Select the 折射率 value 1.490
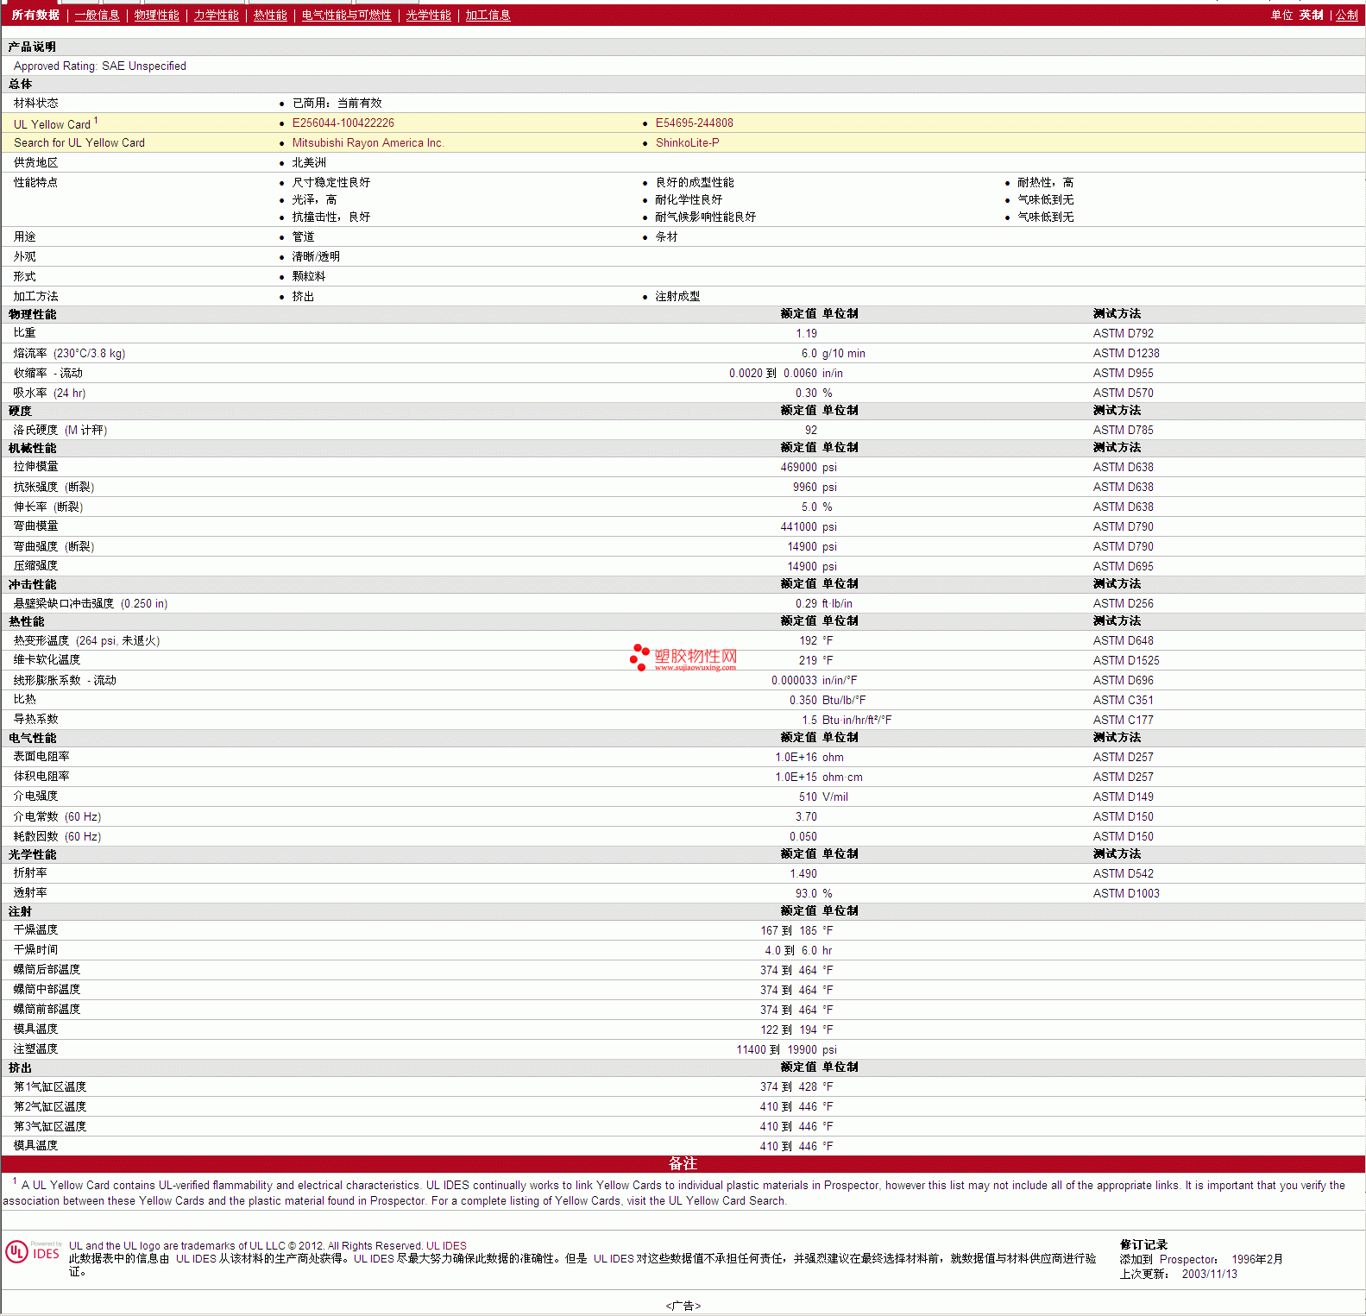The height and width of the screenshot is (1316, 1366). [803, 874]
